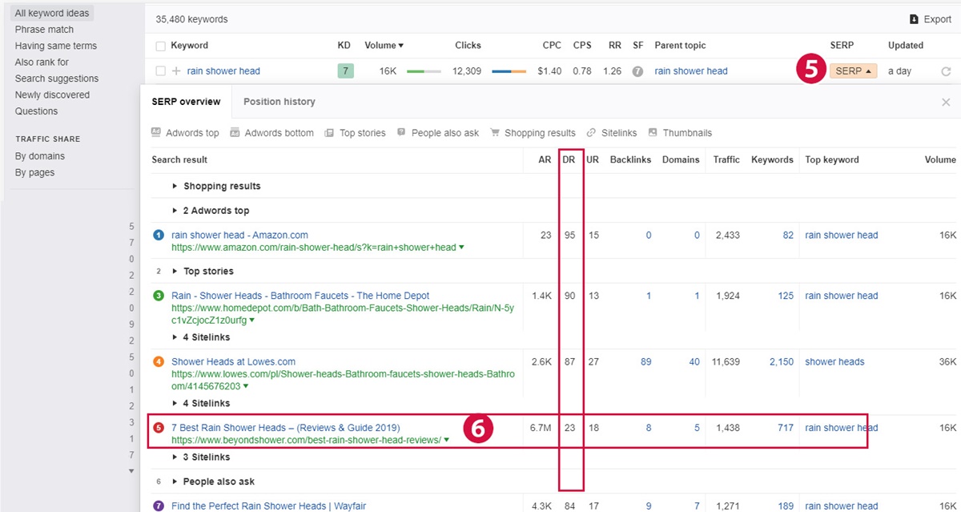The height and width of the screenshot is (512, 961).
Task: Select Phrase match in the sidebar
Action: coord(44,30)
